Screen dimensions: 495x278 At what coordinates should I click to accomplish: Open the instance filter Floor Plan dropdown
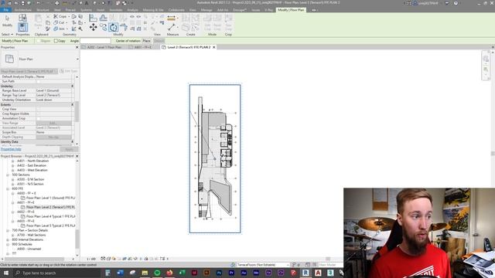click(x=29, y=71)
